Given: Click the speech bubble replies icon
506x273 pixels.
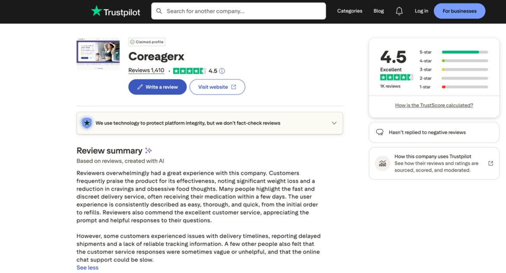Looking at the screenshot, I should pos(380,132).
